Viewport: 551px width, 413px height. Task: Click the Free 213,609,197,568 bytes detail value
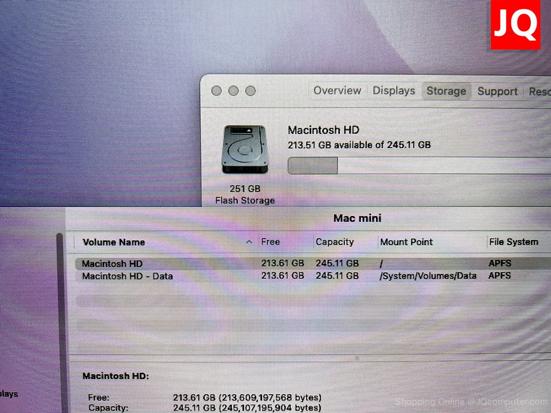tap(247, 397)
